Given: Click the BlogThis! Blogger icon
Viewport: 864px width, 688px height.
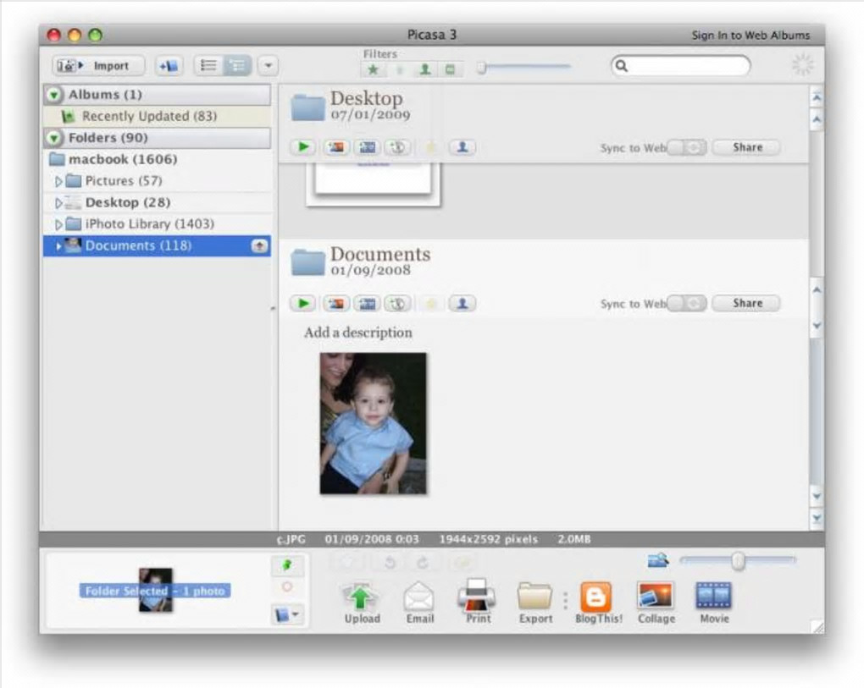Looking at the screenshot, I should tap(596, 597).
